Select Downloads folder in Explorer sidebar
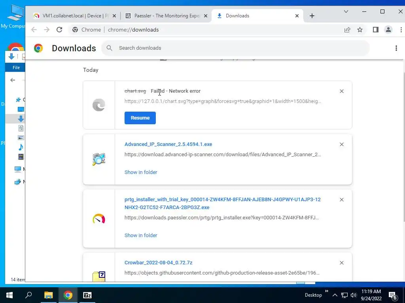Viewport: 405px width, 303px height. point(21,118)
